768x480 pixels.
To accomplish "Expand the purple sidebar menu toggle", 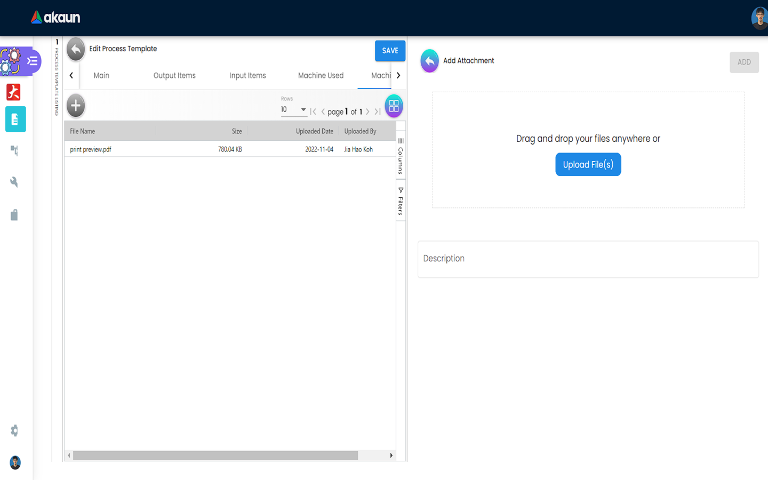I will click(32, 61).
